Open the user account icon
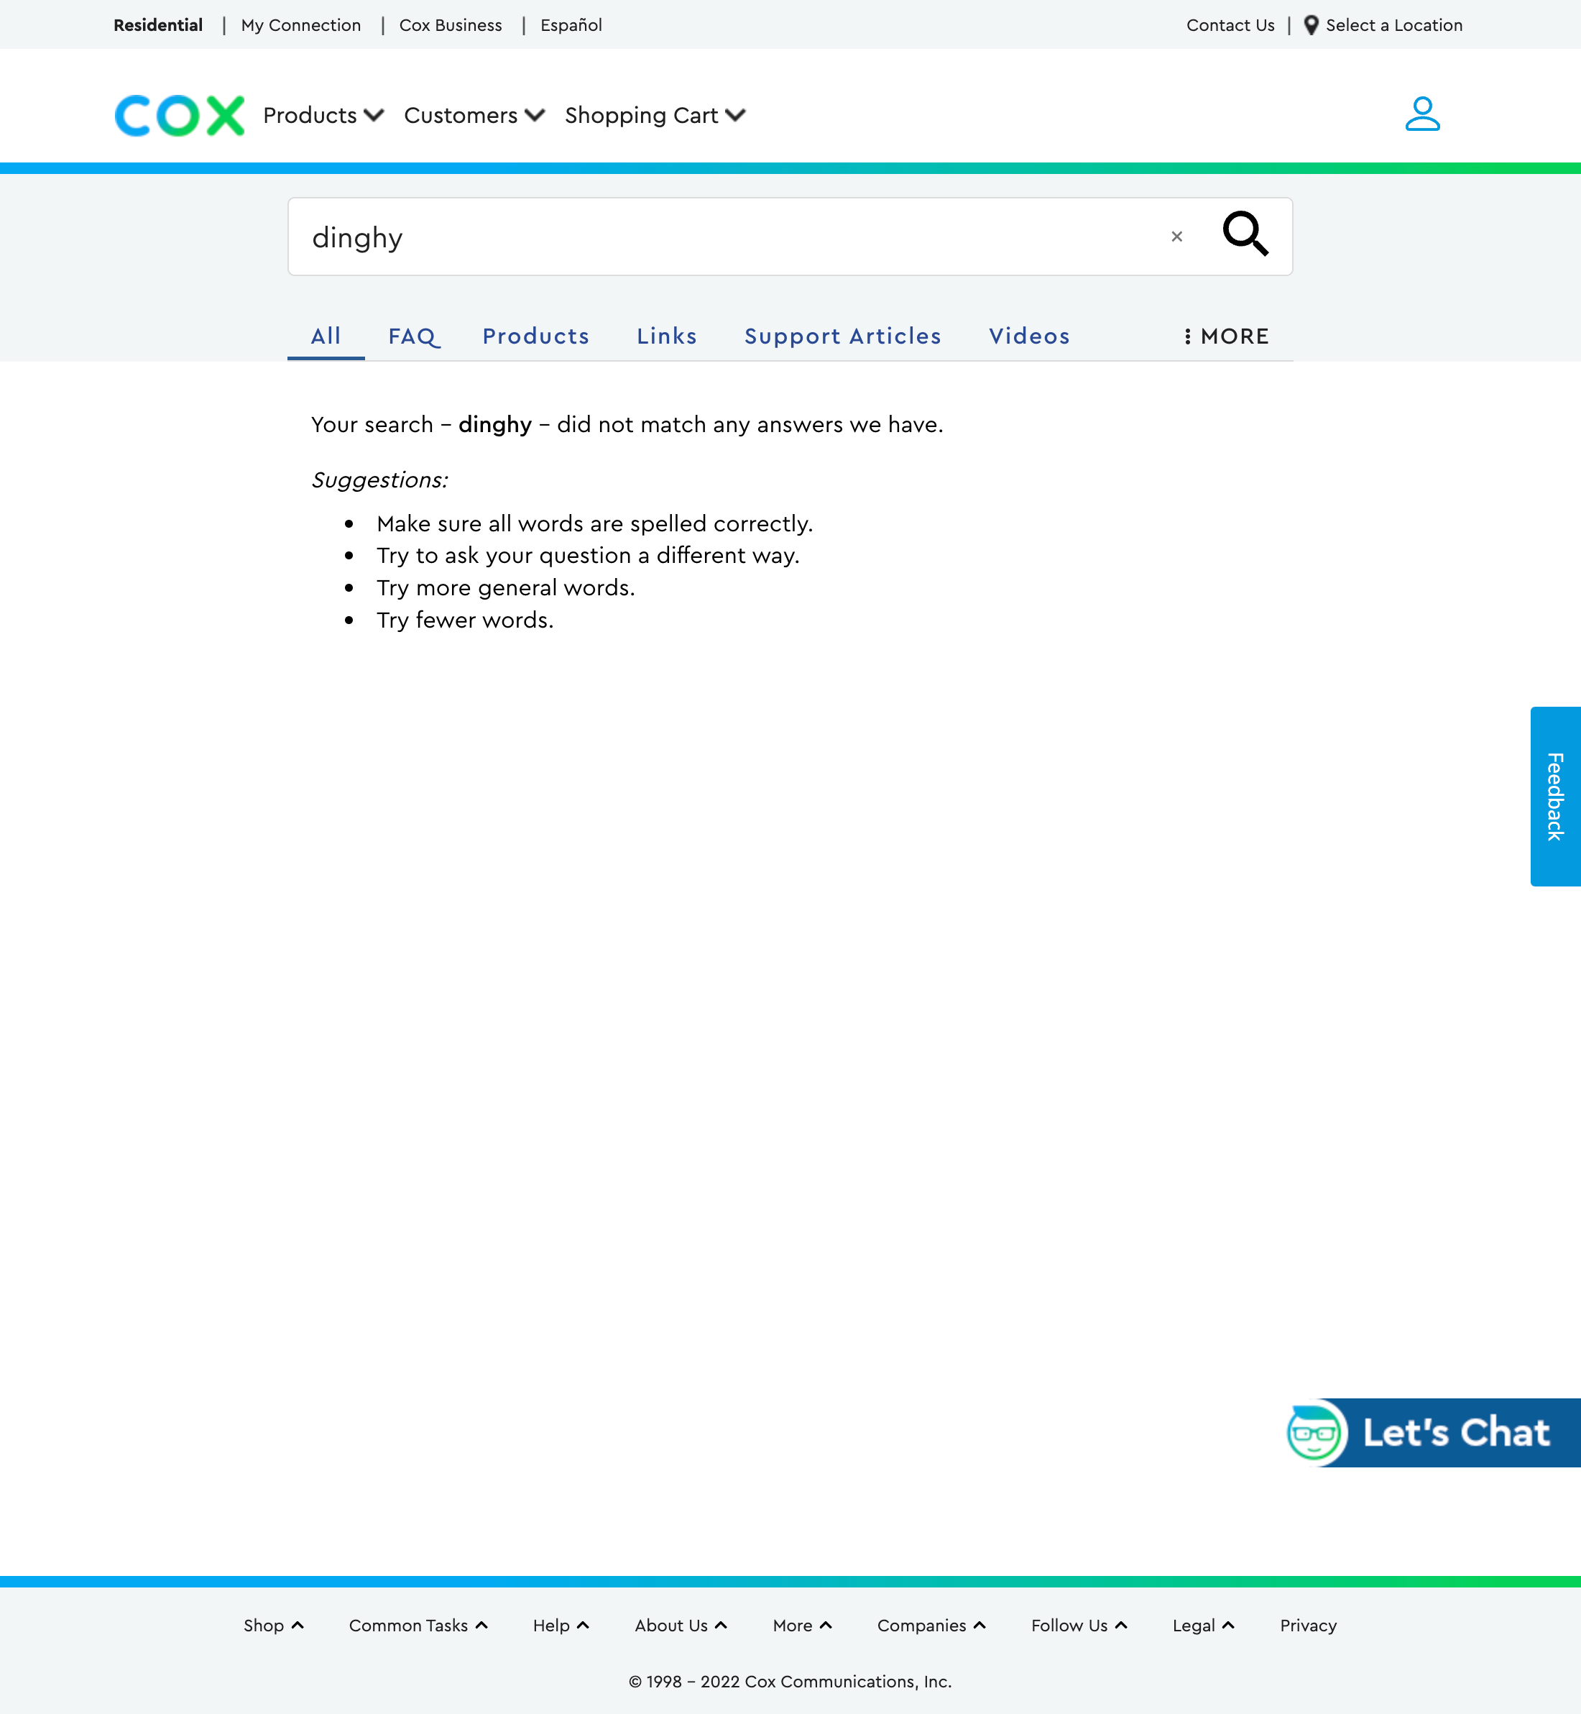Image resolution: width=1581 pixels, height=1714 pixels. pyautogui.click(x=1423, y=114)
